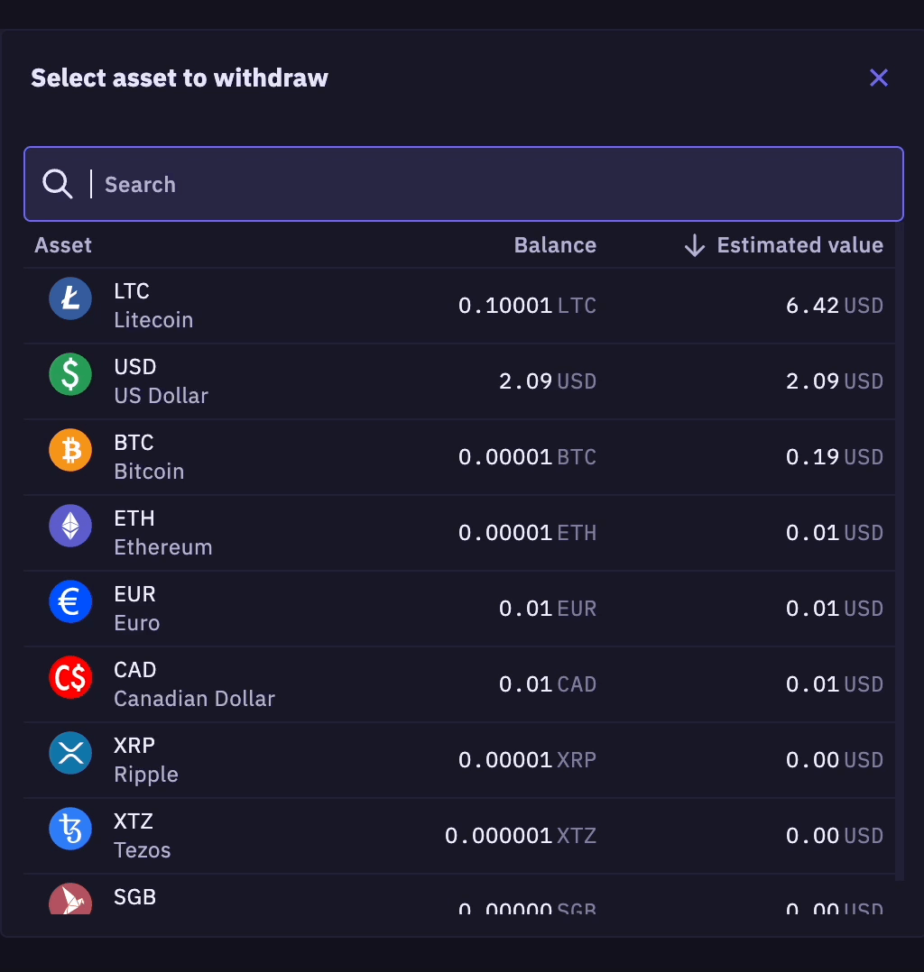Toggle sort arrow beside Estimated value

point(694,245)
